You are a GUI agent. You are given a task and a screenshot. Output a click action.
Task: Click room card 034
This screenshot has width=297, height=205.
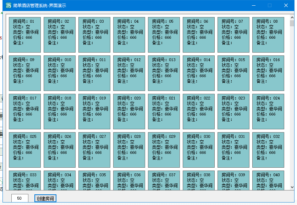60,180
